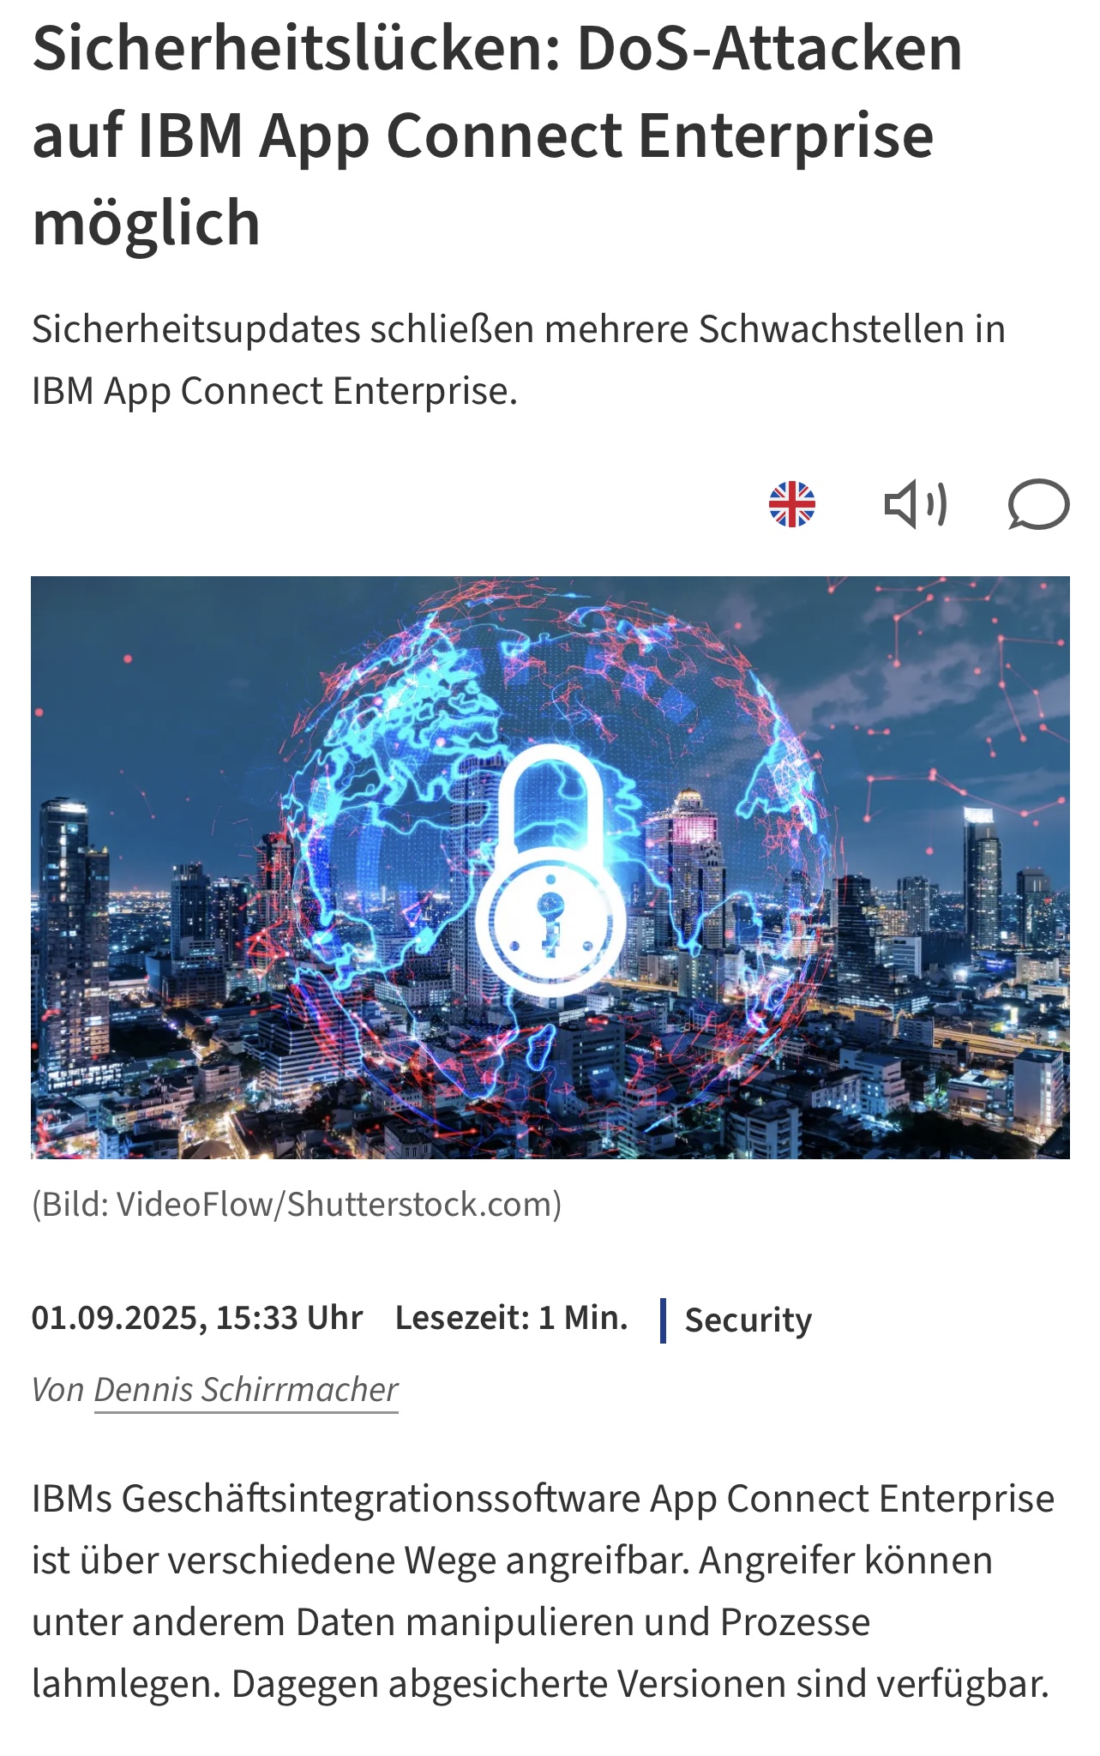
Task: Open comments via speech bubble icon
Action: point(1038,504)
